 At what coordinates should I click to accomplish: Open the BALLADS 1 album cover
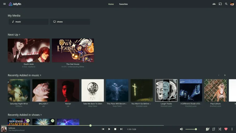44,90
